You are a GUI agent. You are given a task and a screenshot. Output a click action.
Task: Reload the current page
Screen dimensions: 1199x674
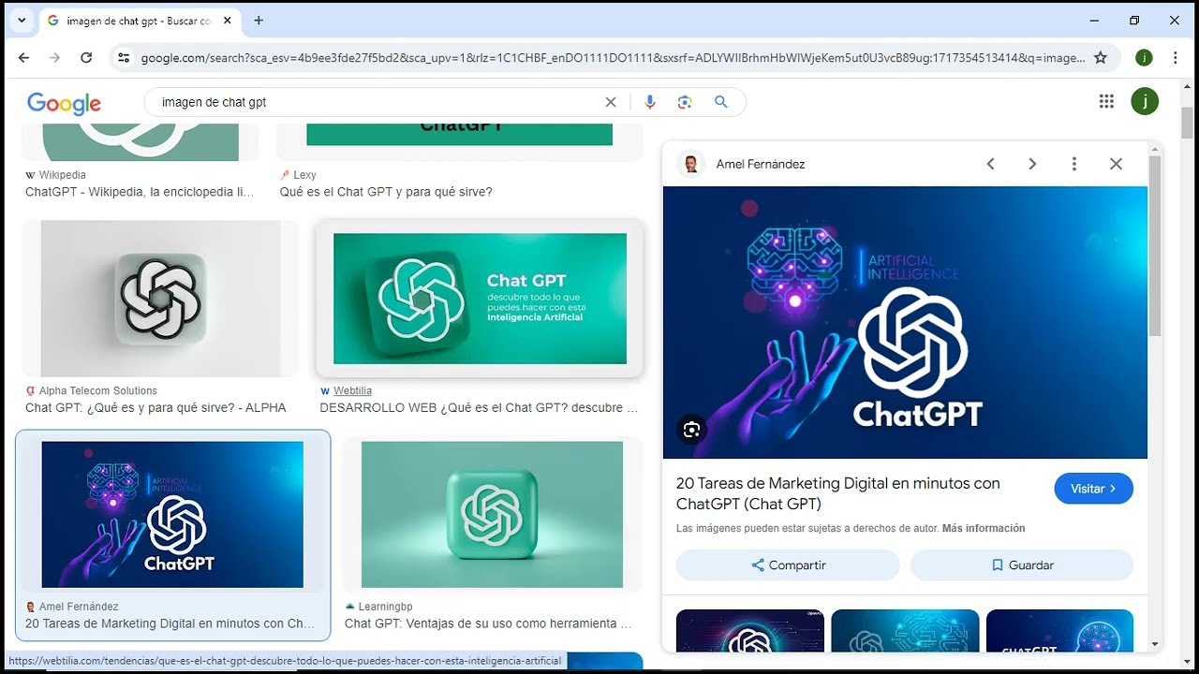pyautogui.click(x=86, y=58)
